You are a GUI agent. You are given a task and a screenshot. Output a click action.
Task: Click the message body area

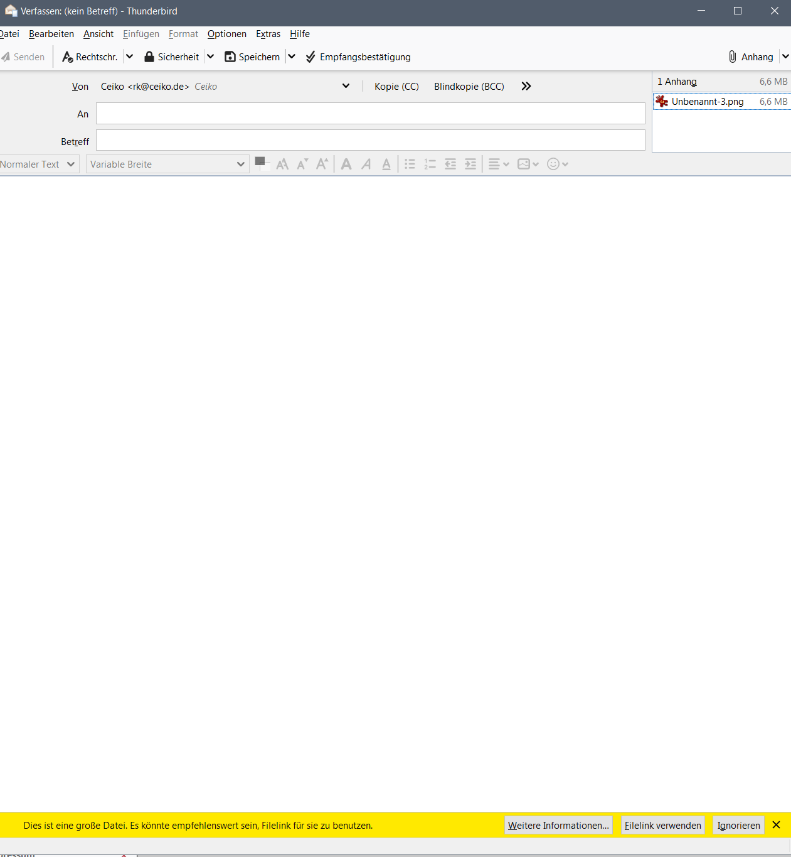pos(395,493)
